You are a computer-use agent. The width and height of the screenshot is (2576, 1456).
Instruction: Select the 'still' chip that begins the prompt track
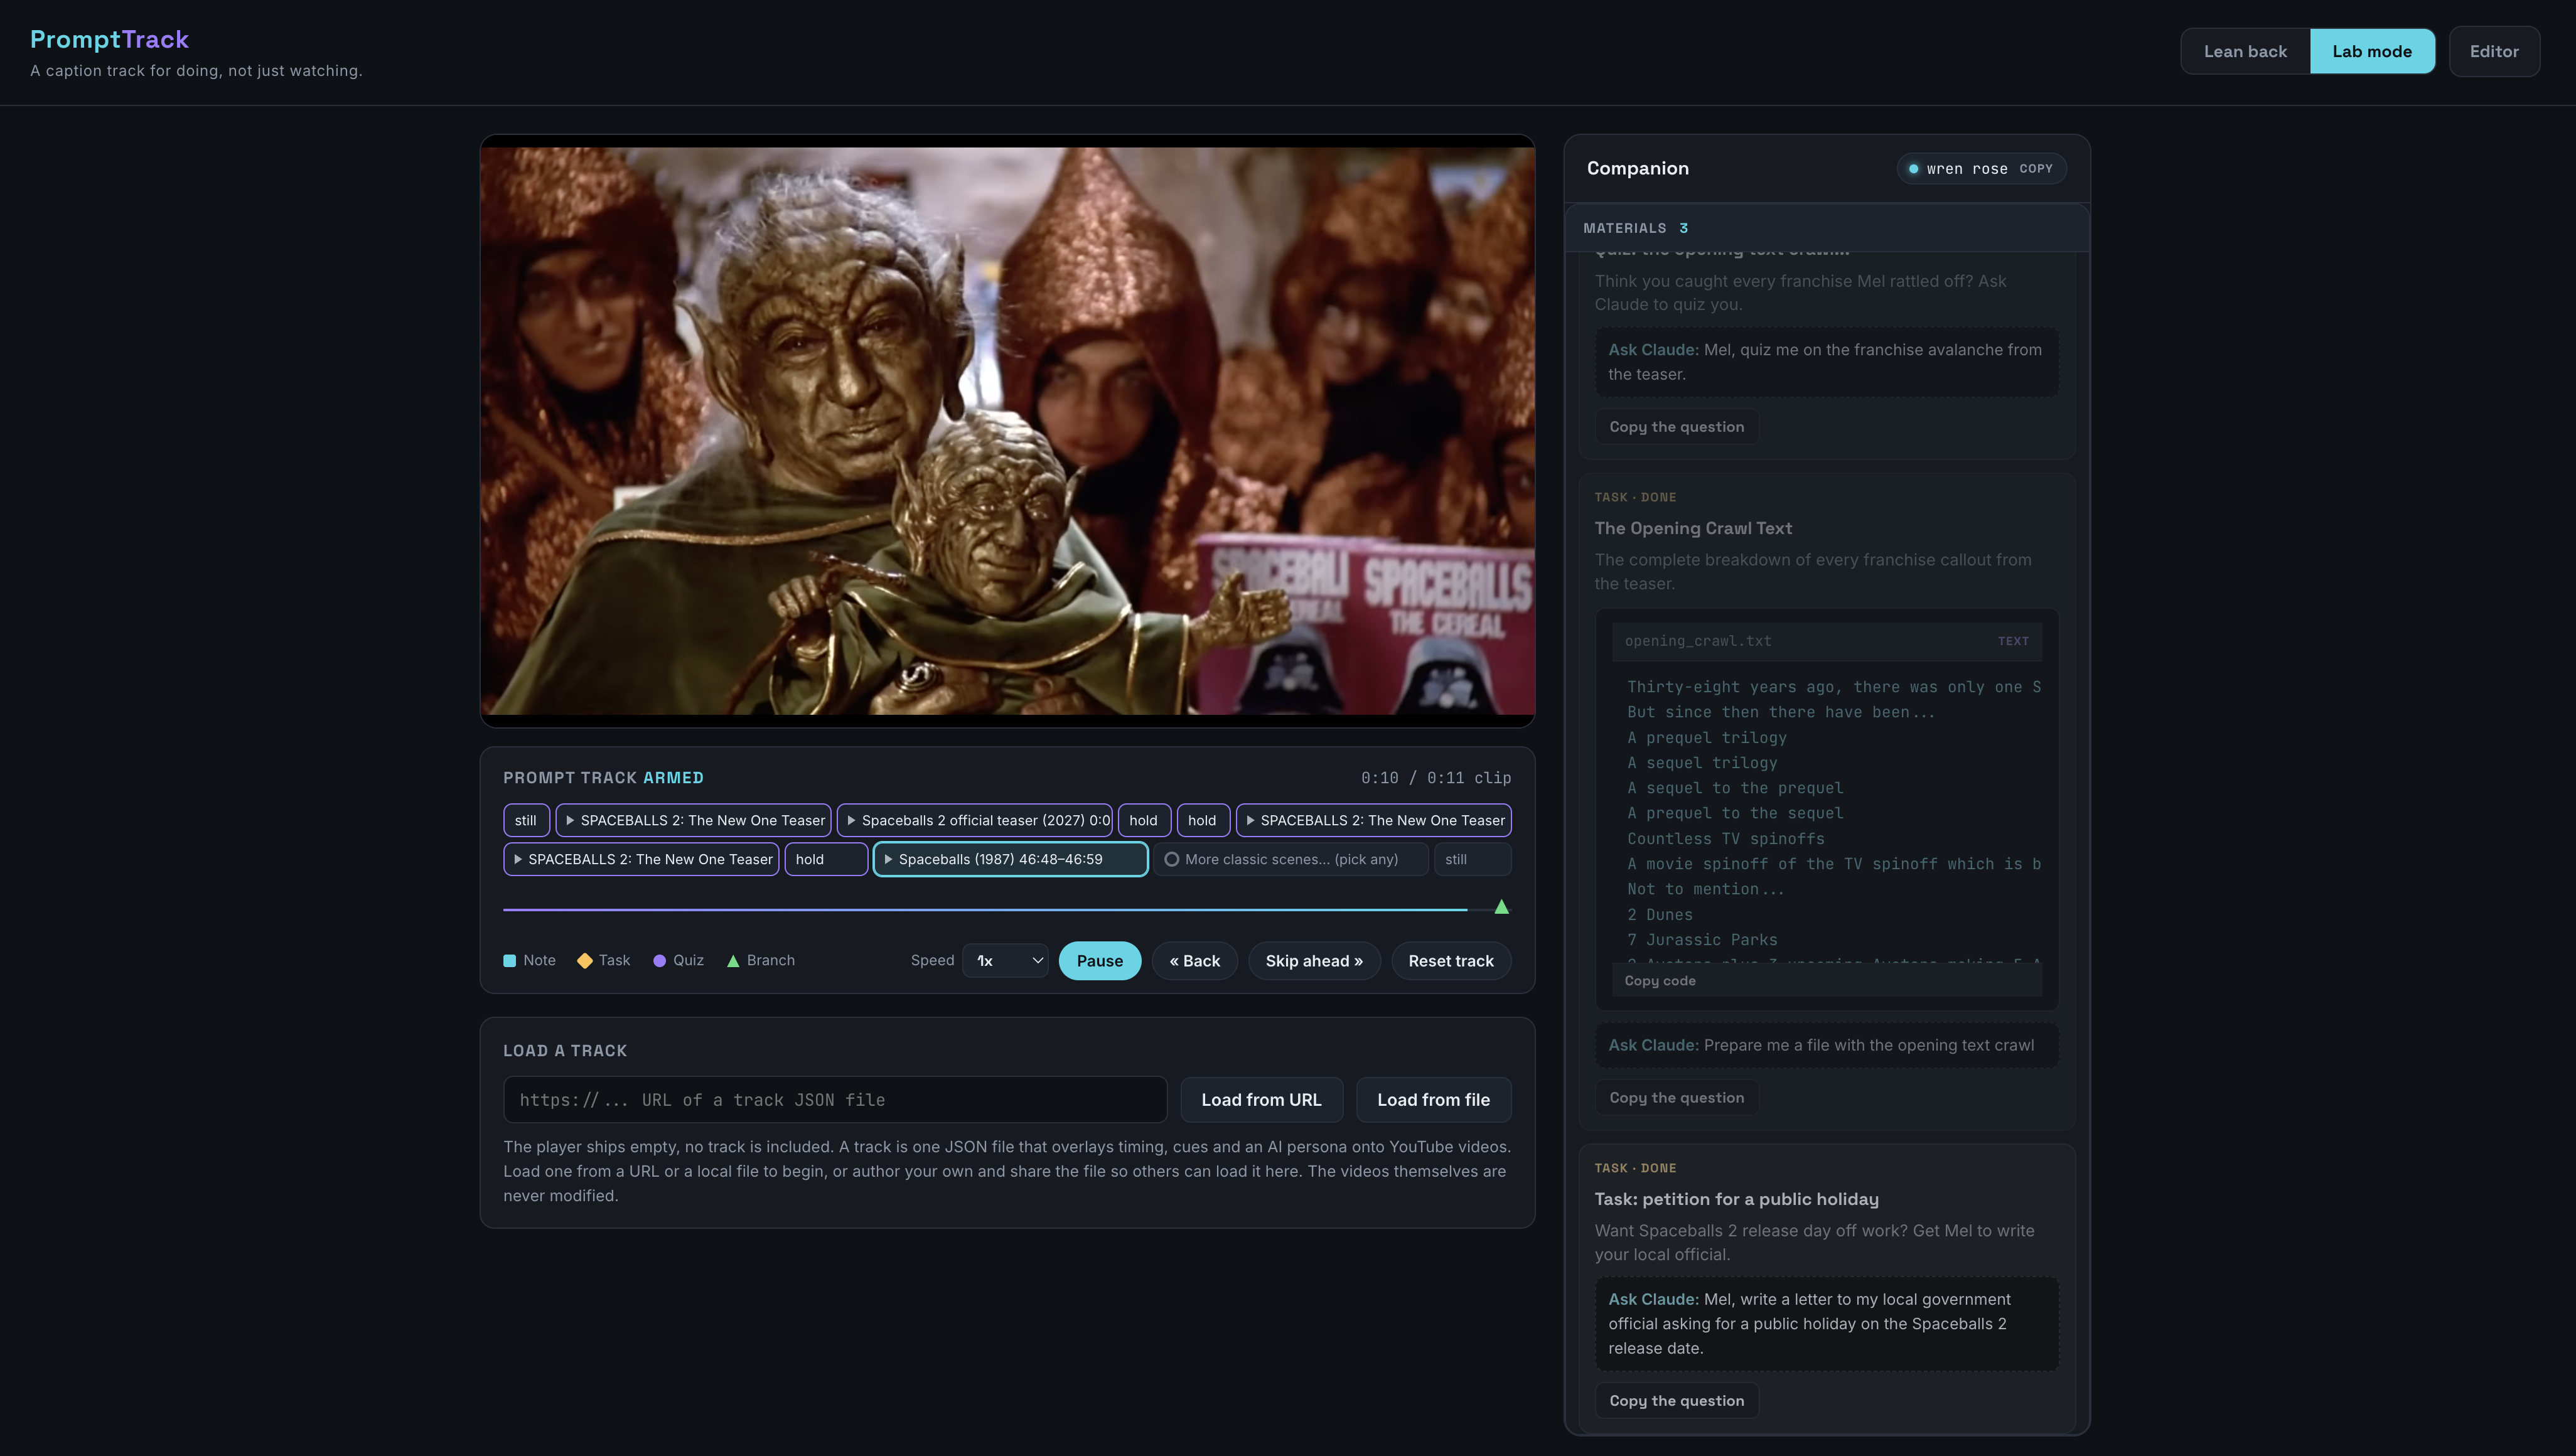tap(526, 820)
